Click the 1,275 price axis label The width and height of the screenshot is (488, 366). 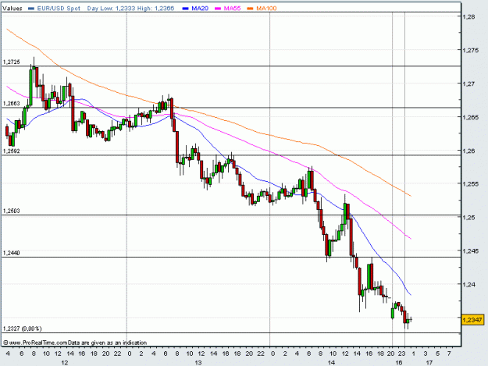point(471,50)
